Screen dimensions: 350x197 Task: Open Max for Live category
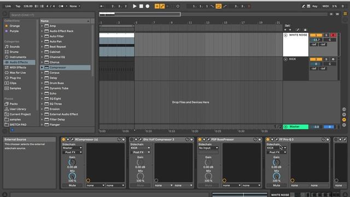coord(17,73)
